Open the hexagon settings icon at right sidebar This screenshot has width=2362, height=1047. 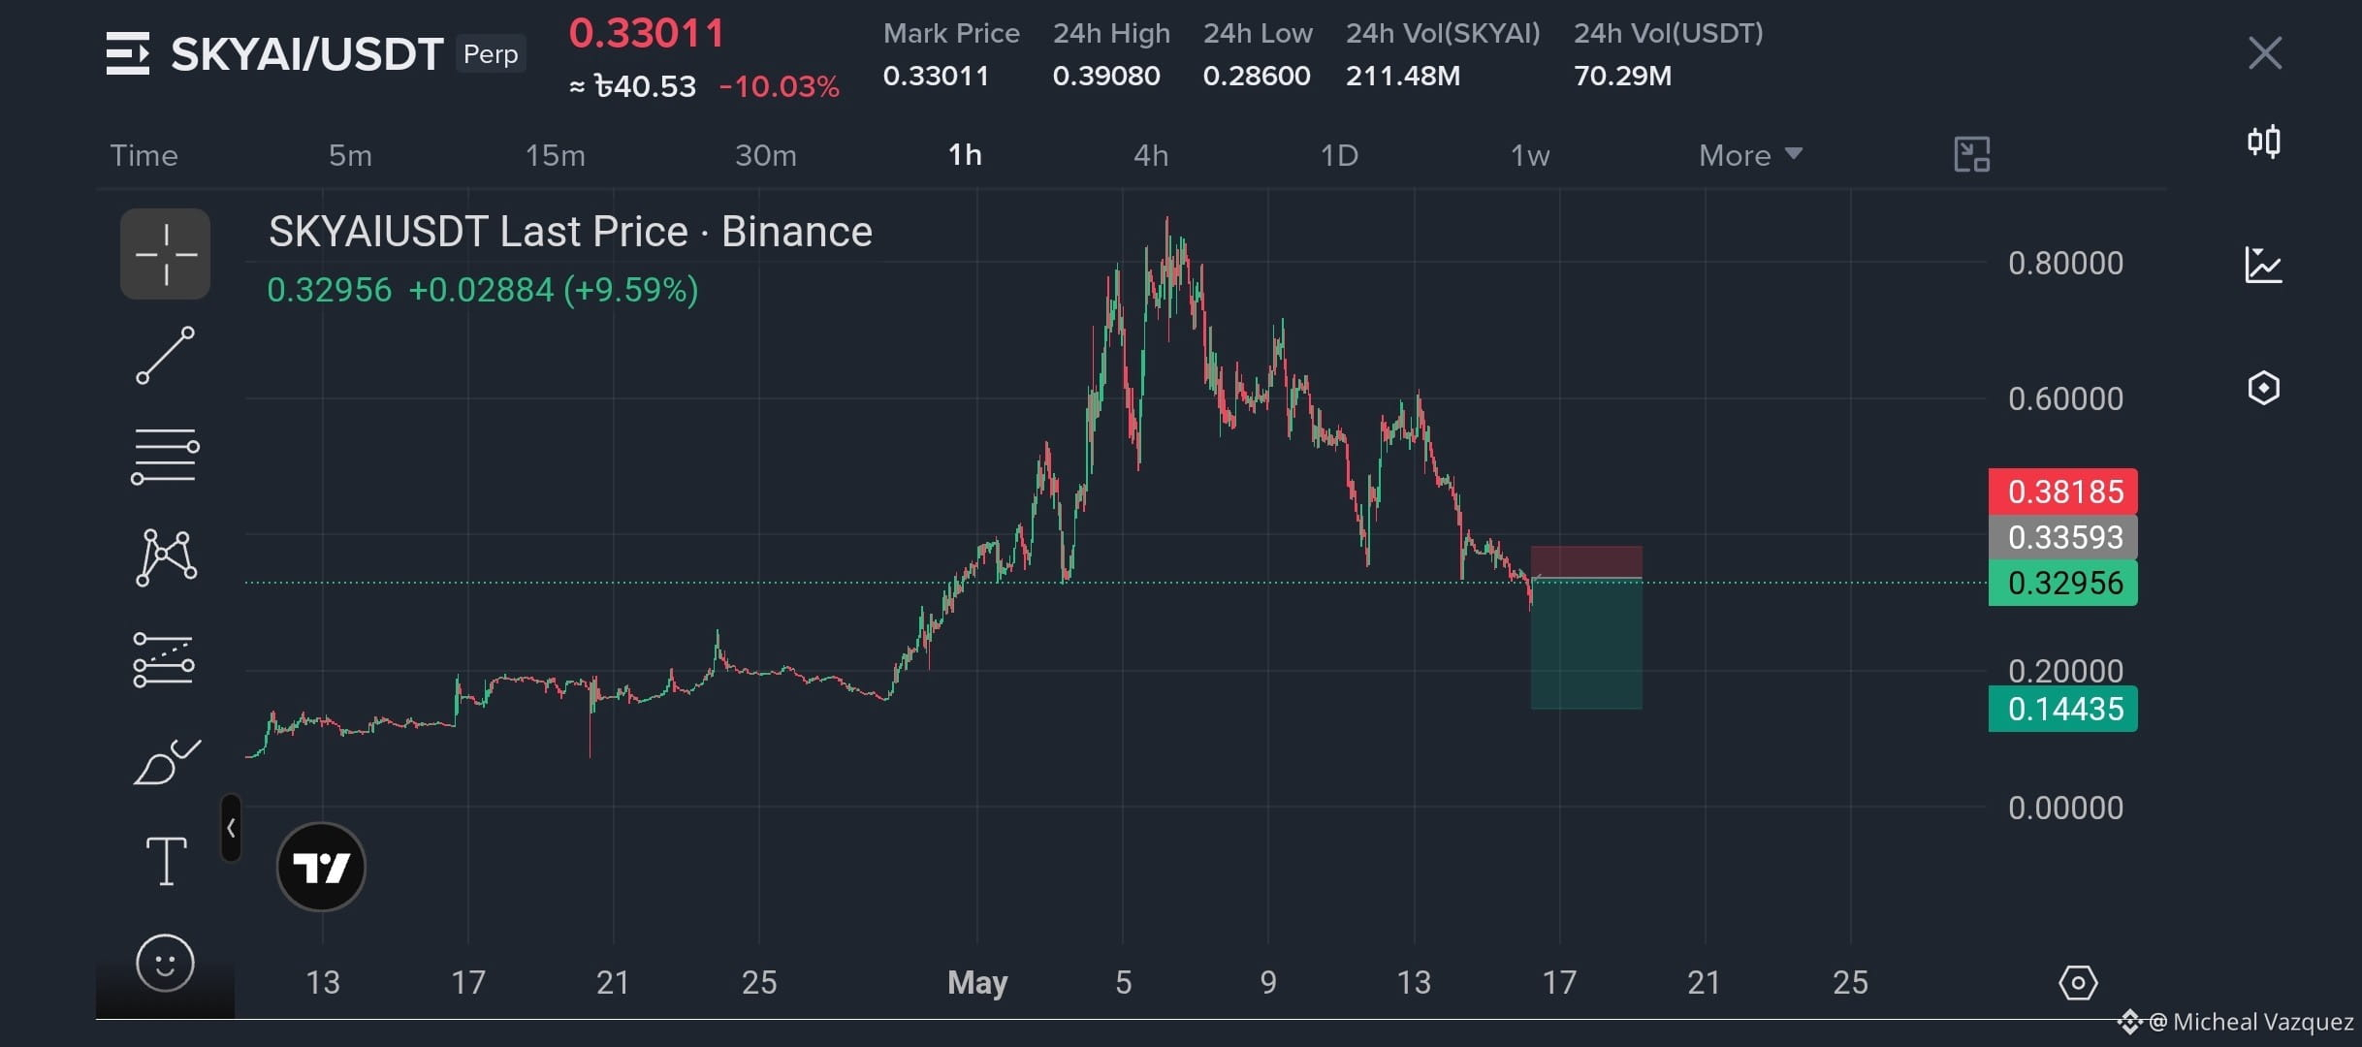point(2264,388)
